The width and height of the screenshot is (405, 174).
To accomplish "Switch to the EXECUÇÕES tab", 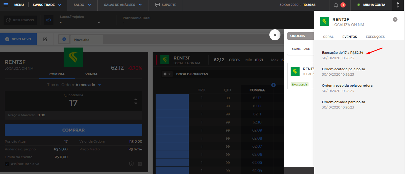I will point(375,37).
